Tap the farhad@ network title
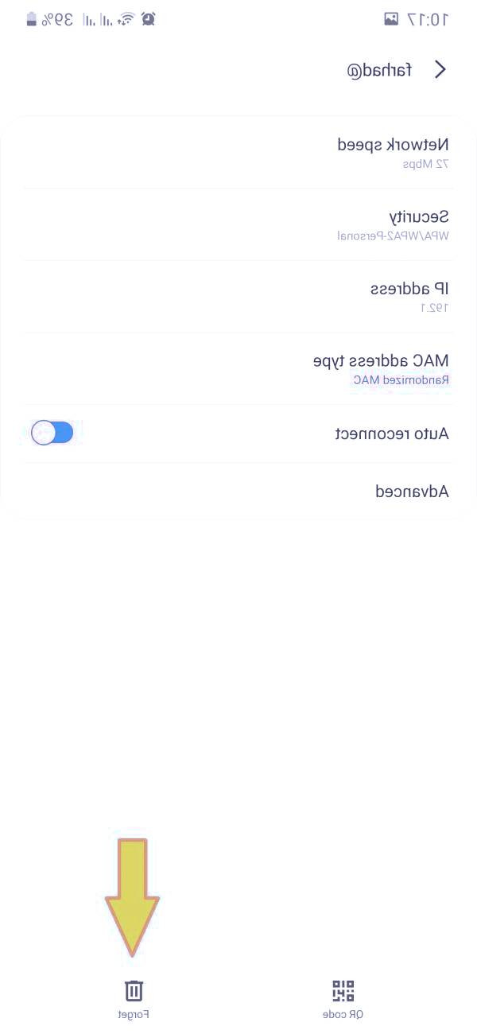Screen dimensions: 477x1034 379,70
